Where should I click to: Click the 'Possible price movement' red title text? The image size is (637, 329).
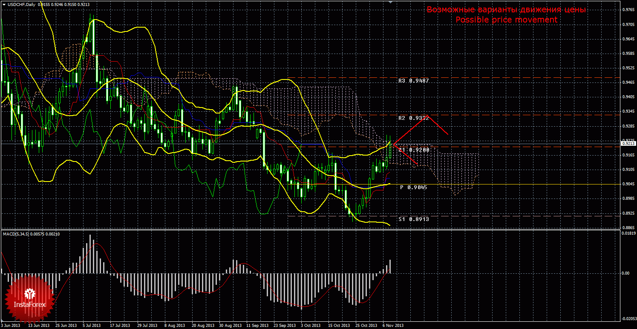point(506,20)
